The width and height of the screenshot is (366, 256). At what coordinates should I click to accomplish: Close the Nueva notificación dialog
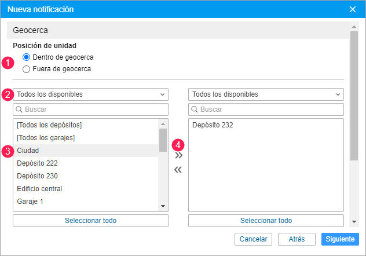353,9
